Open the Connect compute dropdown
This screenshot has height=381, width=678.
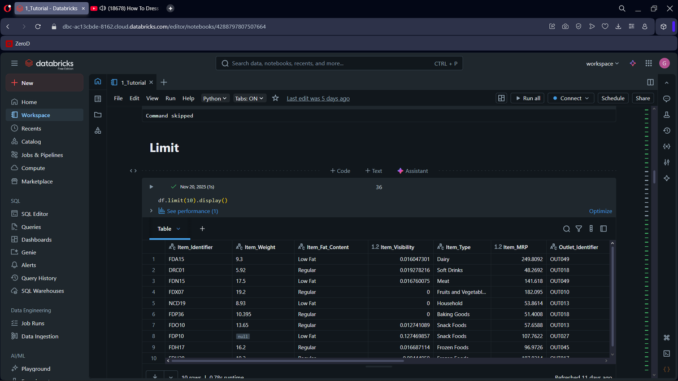pos(571,98)
